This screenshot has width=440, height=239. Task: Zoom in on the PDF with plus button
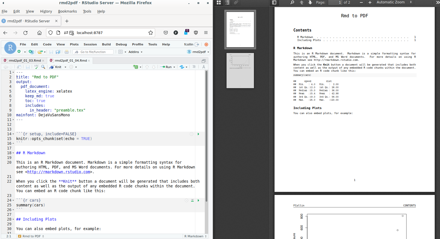[x=370, y=3]
